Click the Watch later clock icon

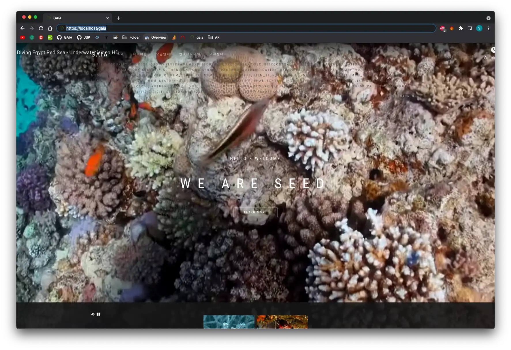click(493, 50)
